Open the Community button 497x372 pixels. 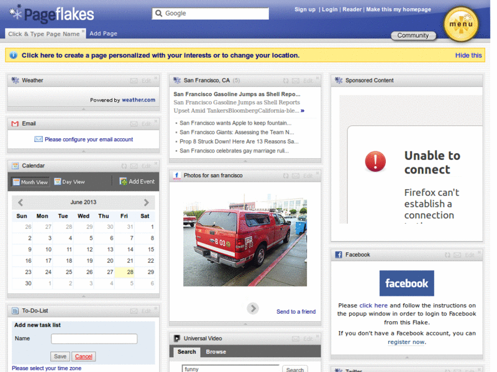pyautogui.click(x=413, y=35)
